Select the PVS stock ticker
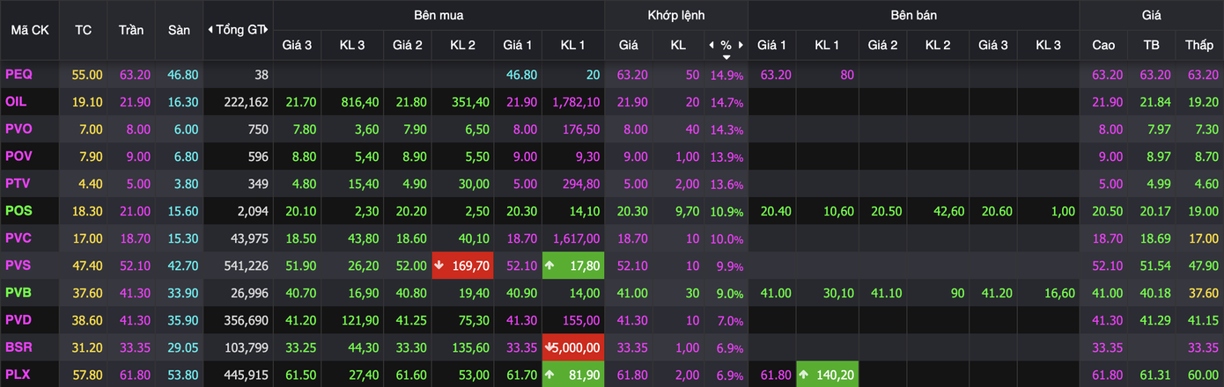The height and width of the screenshot is (387, 1224). [18, 265]
